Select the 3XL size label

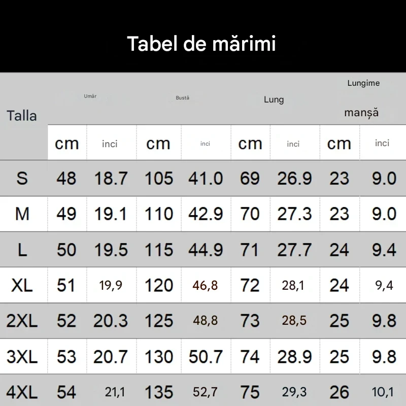coord(22,356)
